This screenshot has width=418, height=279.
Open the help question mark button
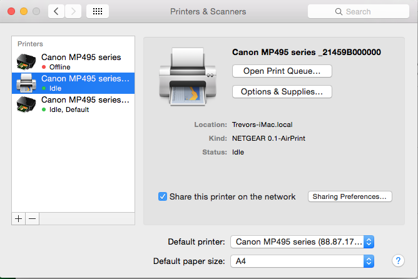coord(397,260)
